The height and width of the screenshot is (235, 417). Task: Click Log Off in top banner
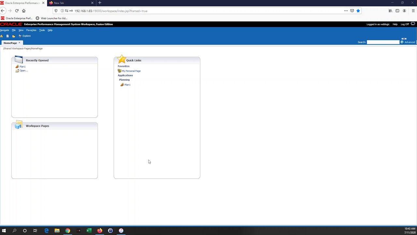point(405,24)
